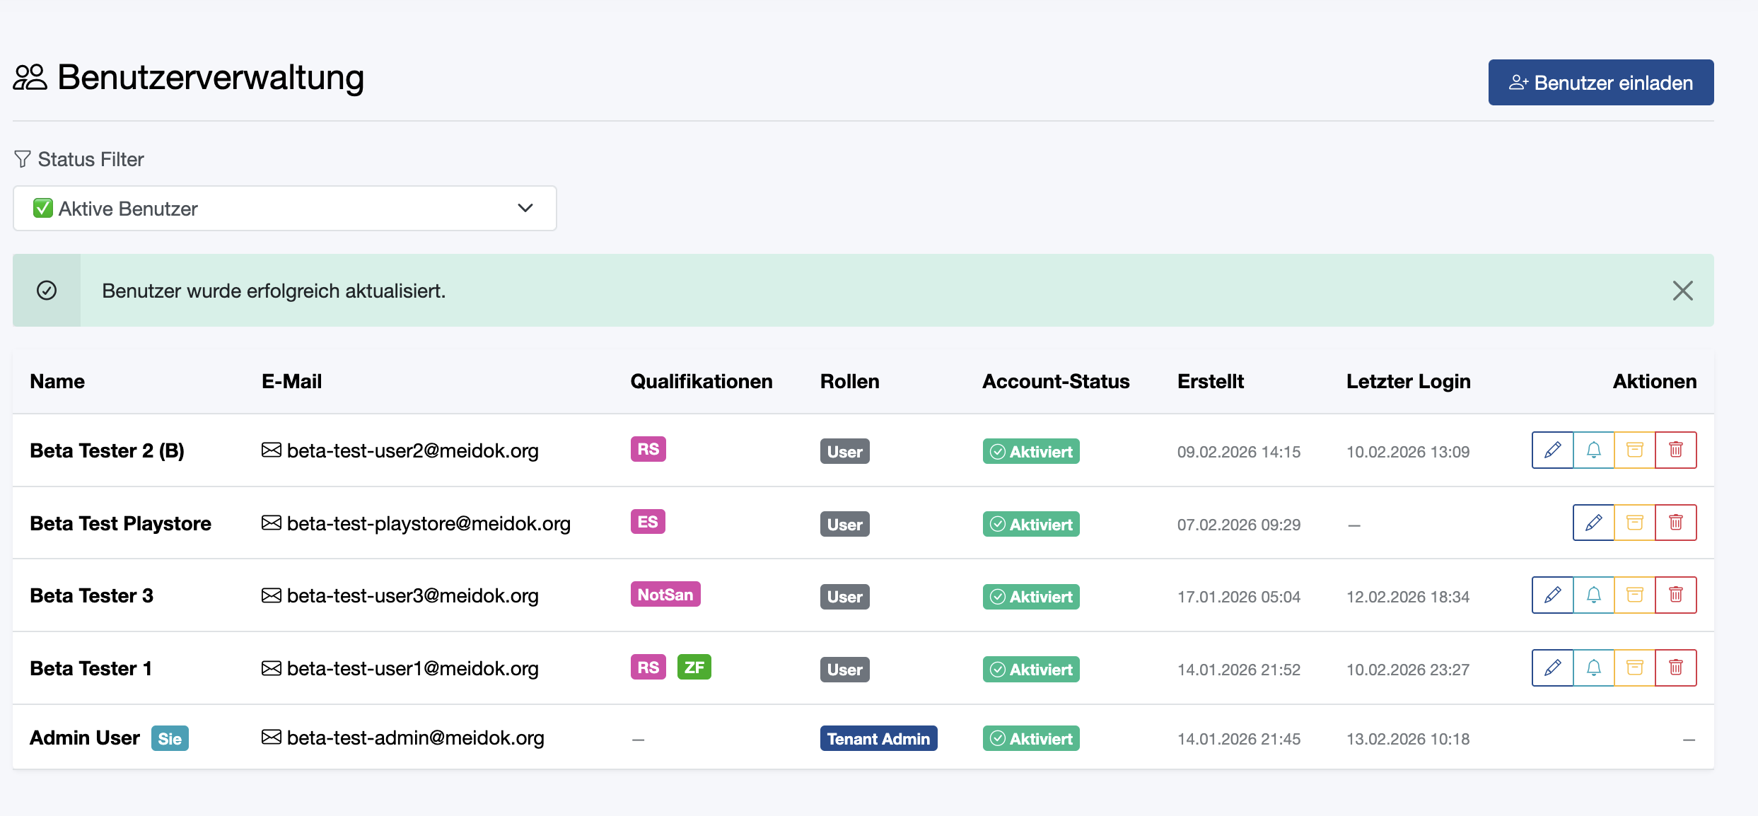This screenshot has width=1758, height=816.
Task: Open the Aktive Benutzer status filter dropdown
Action: pyautogui.click(x=284, y=209)
